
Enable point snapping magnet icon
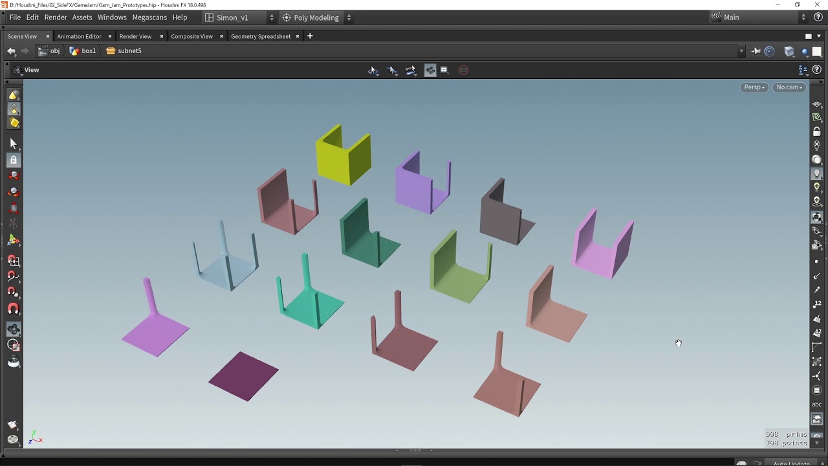(14, 293)
